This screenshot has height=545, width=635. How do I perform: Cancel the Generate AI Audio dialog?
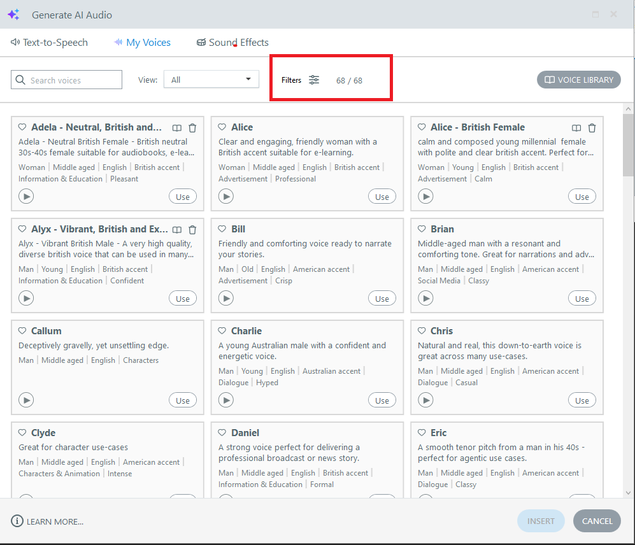tap(597, 521)
